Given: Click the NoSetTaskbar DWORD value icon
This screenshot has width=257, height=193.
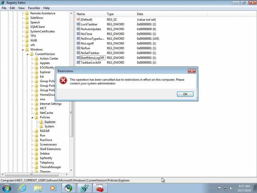Looking at the screenshot, I should click(x=78, y=53).
